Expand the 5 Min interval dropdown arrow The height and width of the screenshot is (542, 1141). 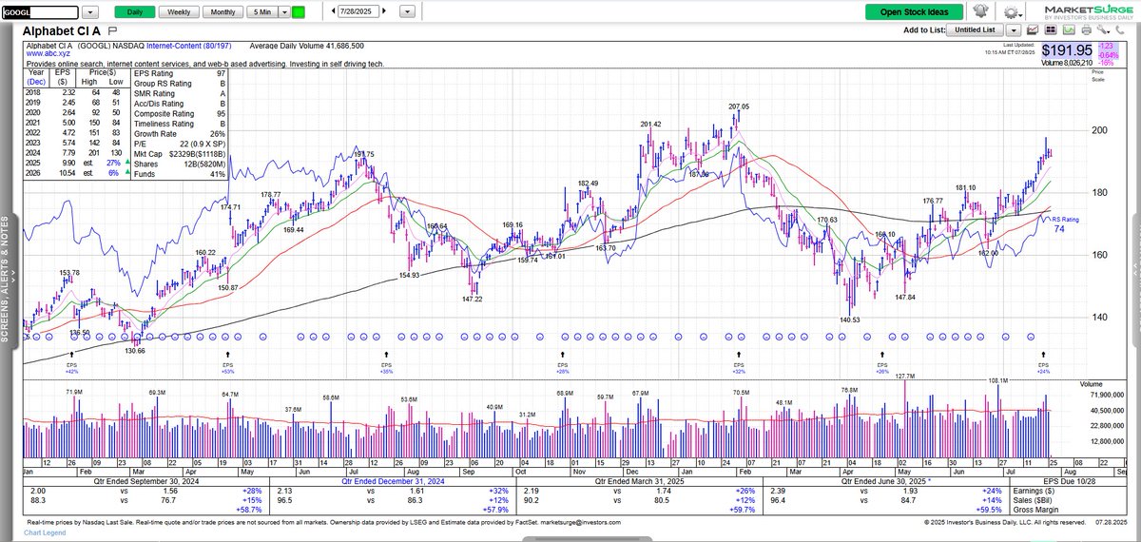(282, 12)
